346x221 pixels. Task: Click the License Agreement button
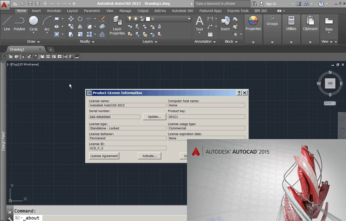click(104, 156)
